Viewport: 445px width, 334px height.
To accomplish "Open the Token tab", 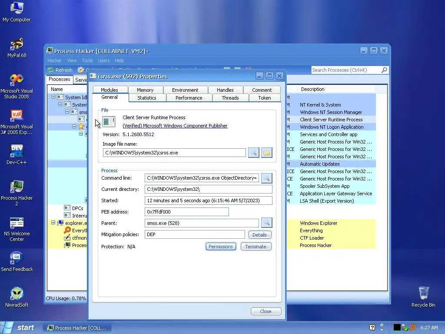I will (x=265, y=98).
